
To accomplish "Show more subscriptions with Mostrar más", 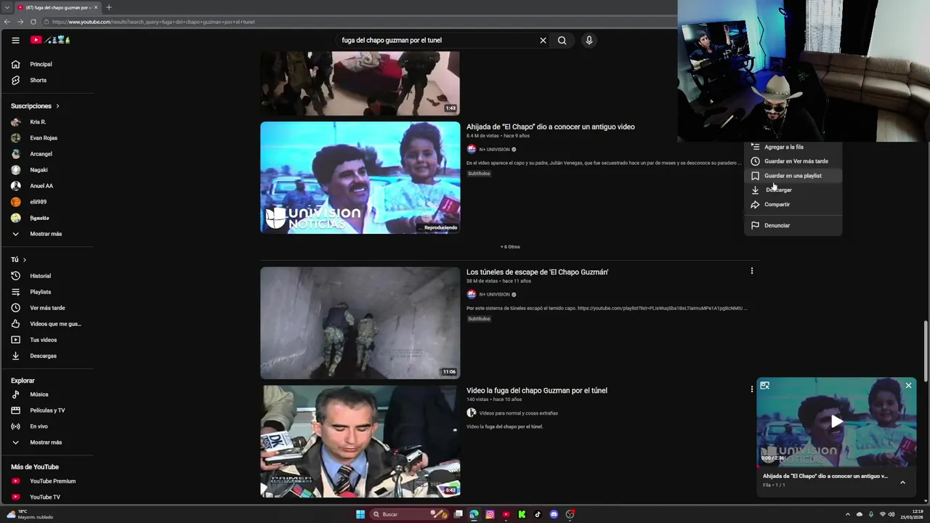I will pyautogui.click(x=46, y=234).
